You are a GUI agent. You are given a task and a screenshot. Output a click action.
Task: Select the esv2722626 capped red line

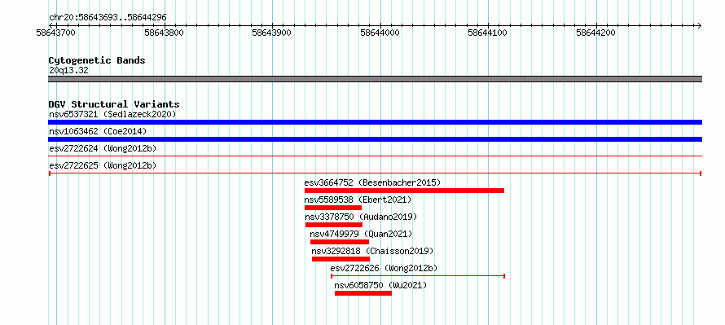[x=418, y=276]
